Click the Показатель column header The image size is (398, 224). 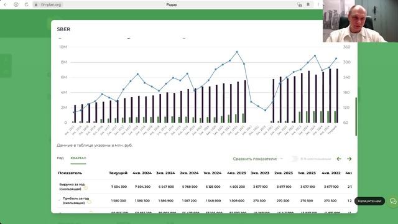(x=70, y=173)
